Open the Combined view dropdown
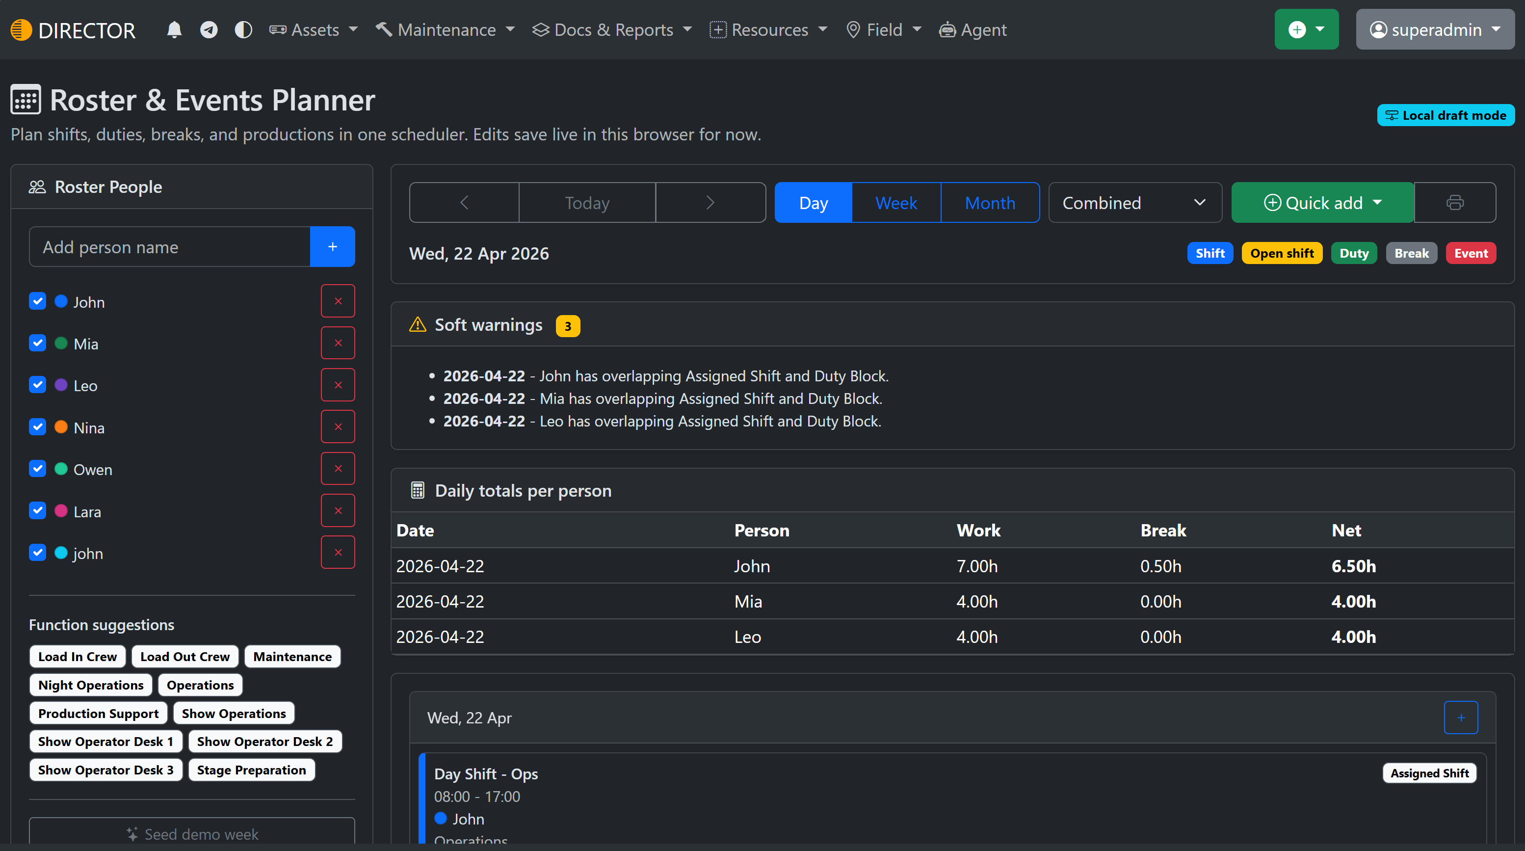The height and width of the screenshot is (851, 1525). click(1135, 203)
